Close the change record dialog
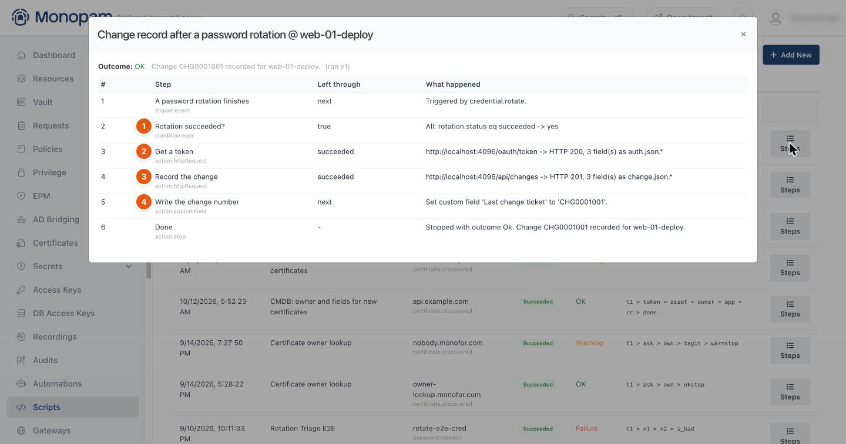 (x=743, y=34)
